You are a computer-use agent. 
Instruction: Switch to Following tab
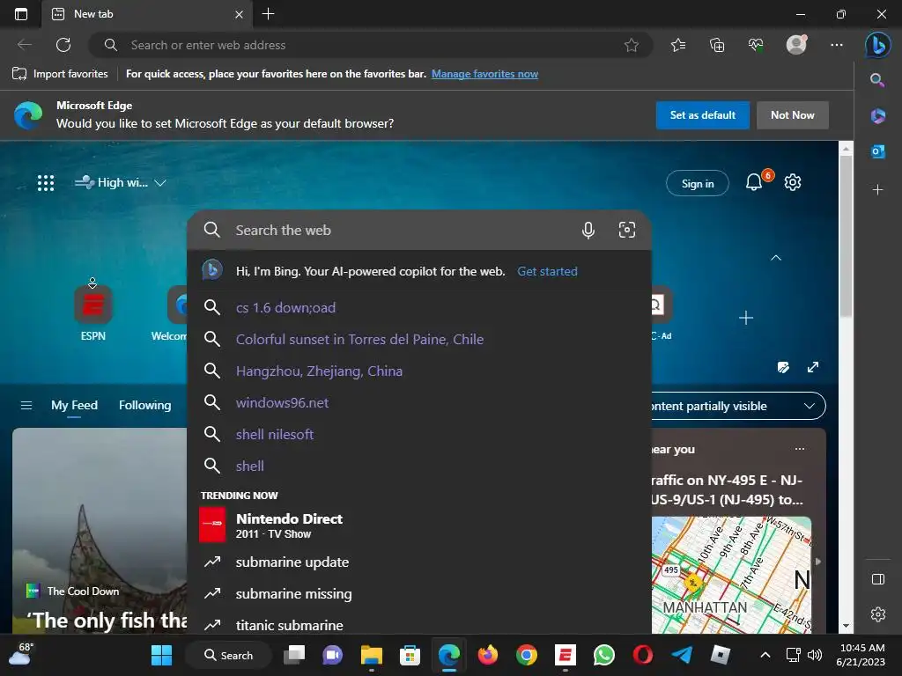145,405
